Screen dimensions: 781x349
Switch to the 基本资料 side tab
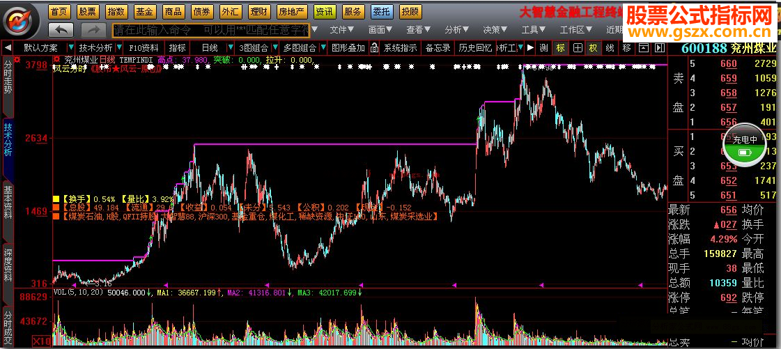(x=8, y=207)
